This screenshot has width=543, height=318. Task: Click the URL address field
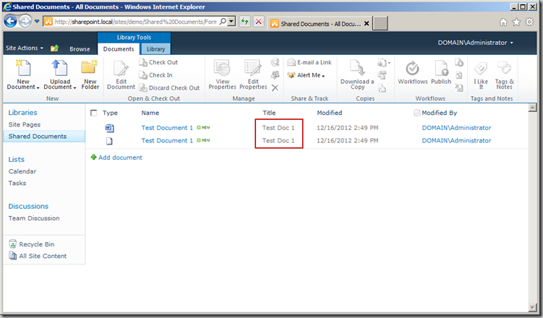pos(135,22)
